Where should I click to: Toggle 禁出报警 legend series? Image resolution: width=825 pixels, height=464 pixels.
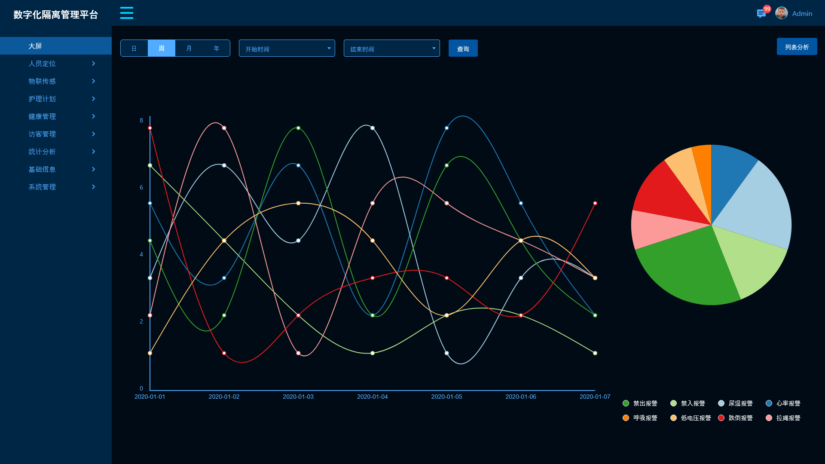[640, 403]
